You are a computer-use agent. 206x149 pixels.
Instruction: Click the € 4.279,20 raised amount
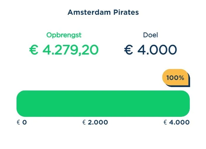[x=64, y=50]
